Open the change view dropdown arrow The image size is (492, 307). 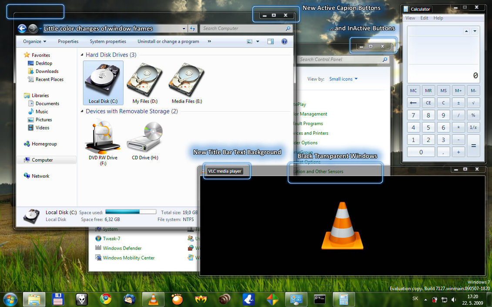coord(258,41)
